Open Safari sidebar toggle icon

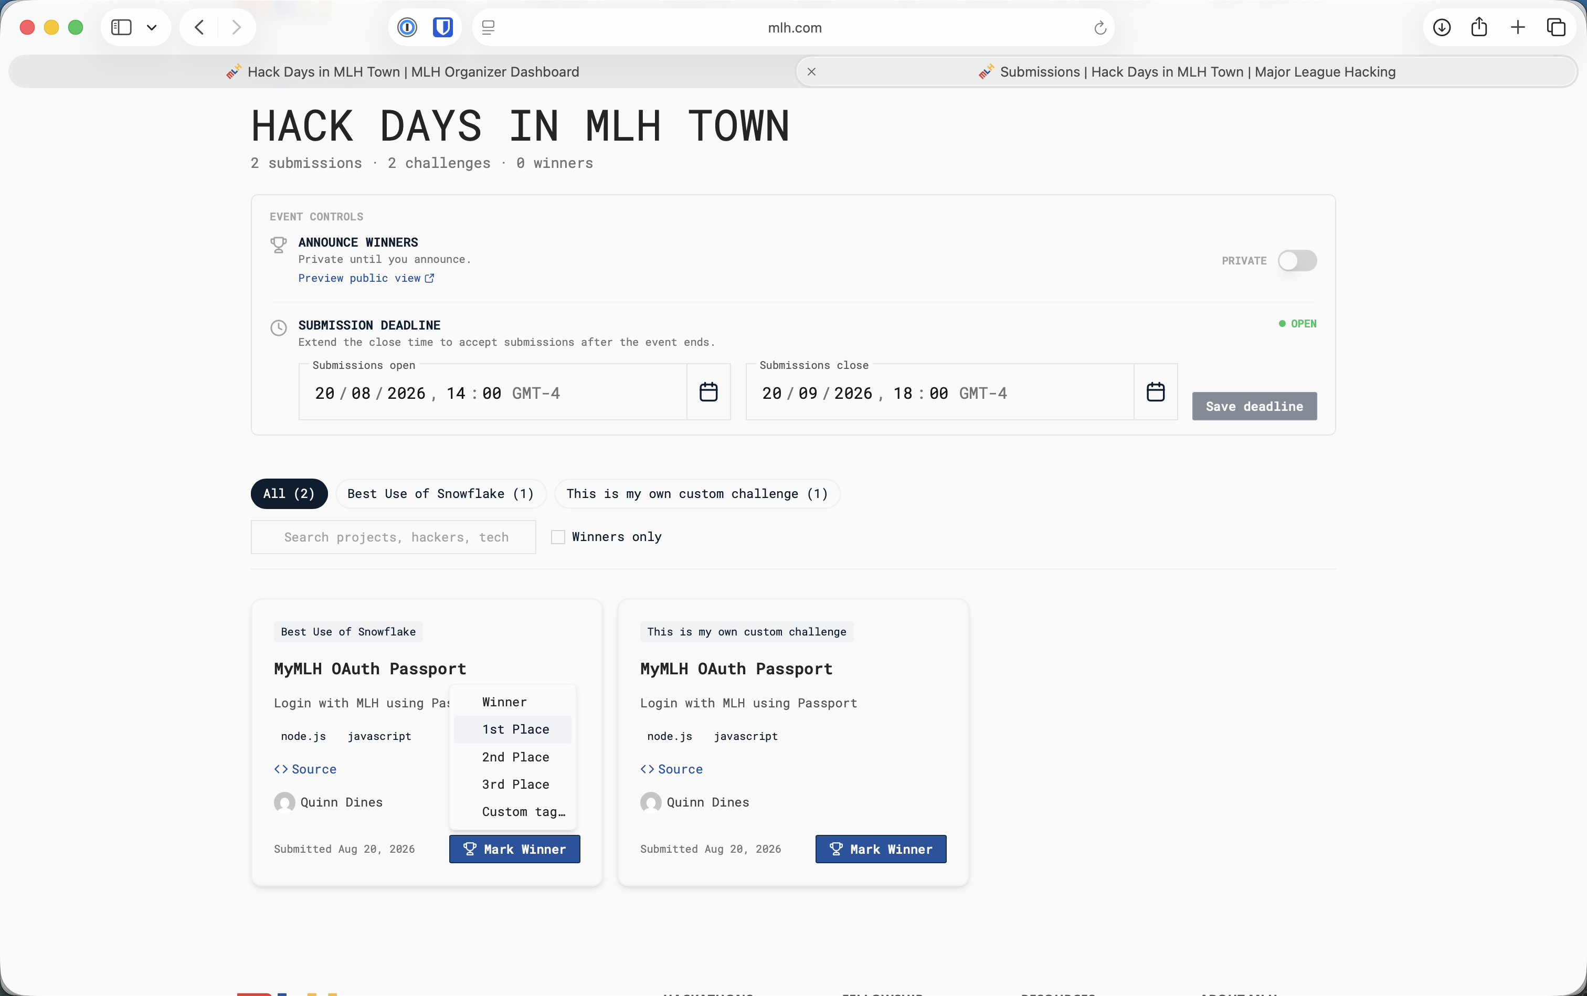point(121,28)
